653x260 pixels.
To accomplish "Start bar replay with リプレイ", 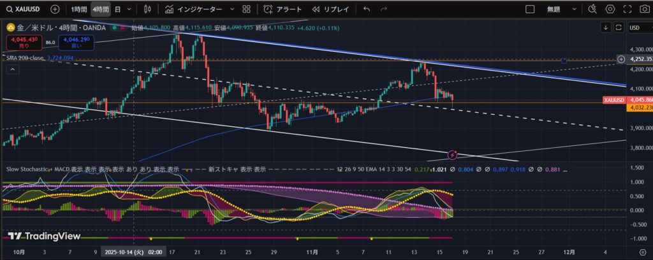I will coord(331,10).
